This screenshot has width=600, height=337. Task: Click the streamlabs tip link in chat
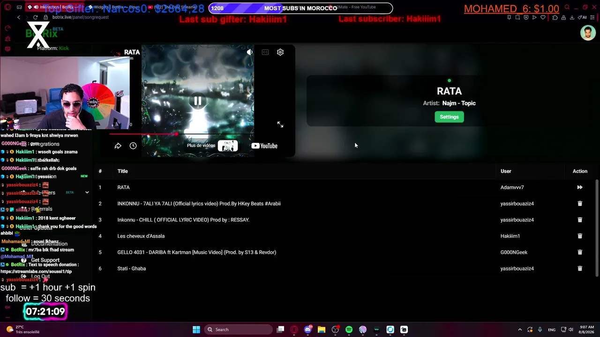(36, 271)
